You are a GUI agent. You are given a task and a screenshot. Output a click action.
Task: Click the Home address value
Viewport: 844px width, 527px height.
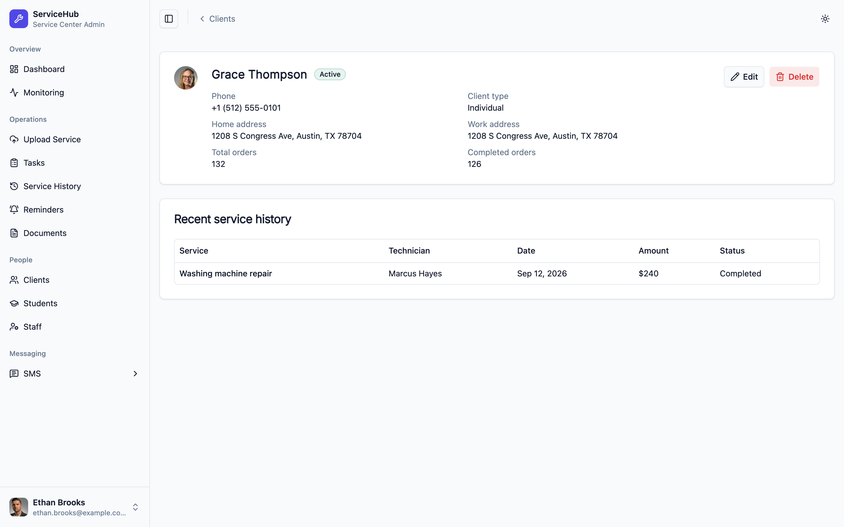[x=287, y=136]
